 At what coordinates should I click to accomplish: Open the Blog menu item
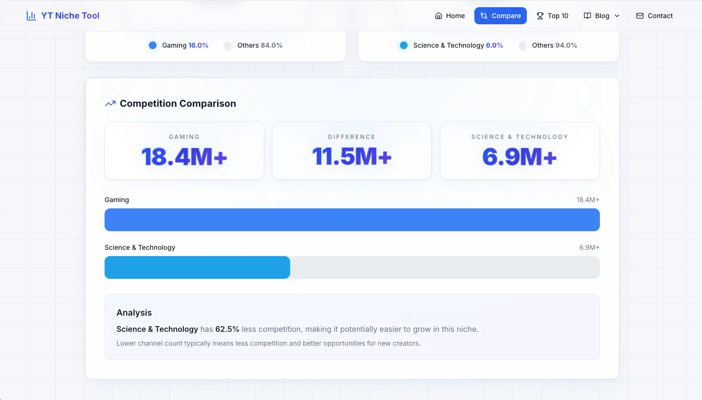(602, 16)
